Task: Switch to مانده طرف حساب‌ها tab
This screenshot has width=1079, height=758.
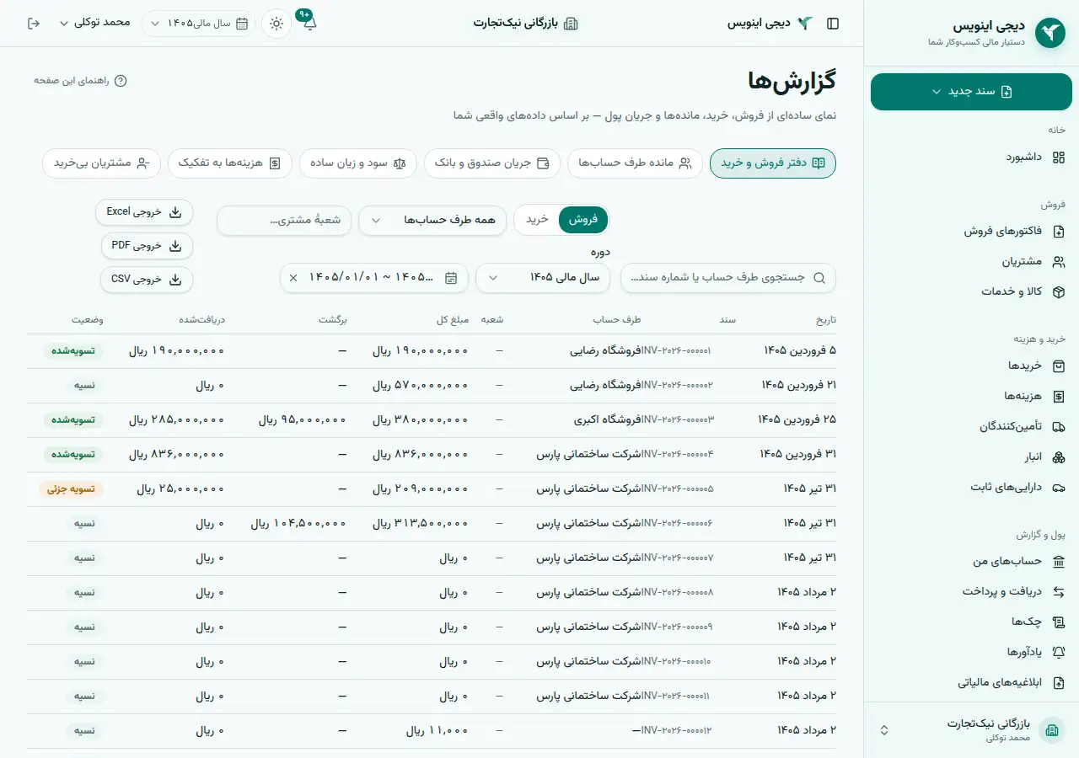Action: [x=635, y=163]
